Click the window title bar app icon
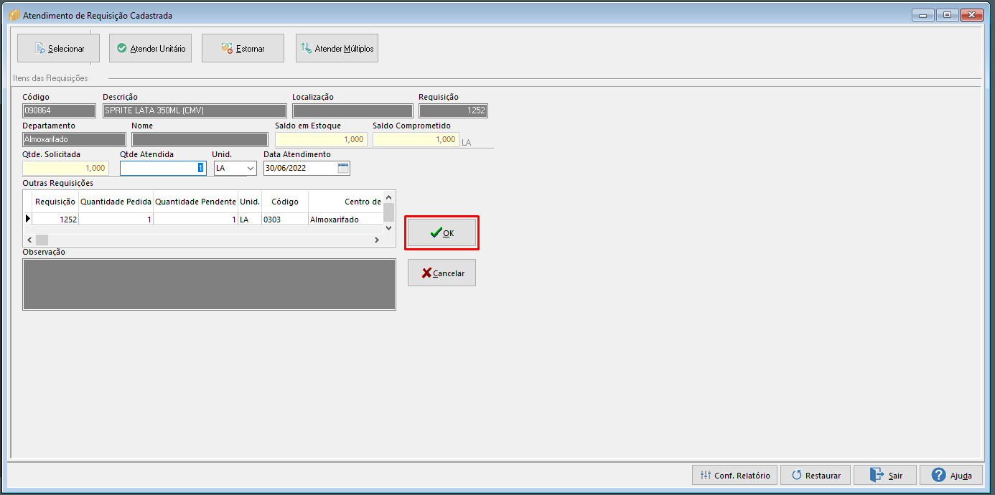 tap(14, 14)
